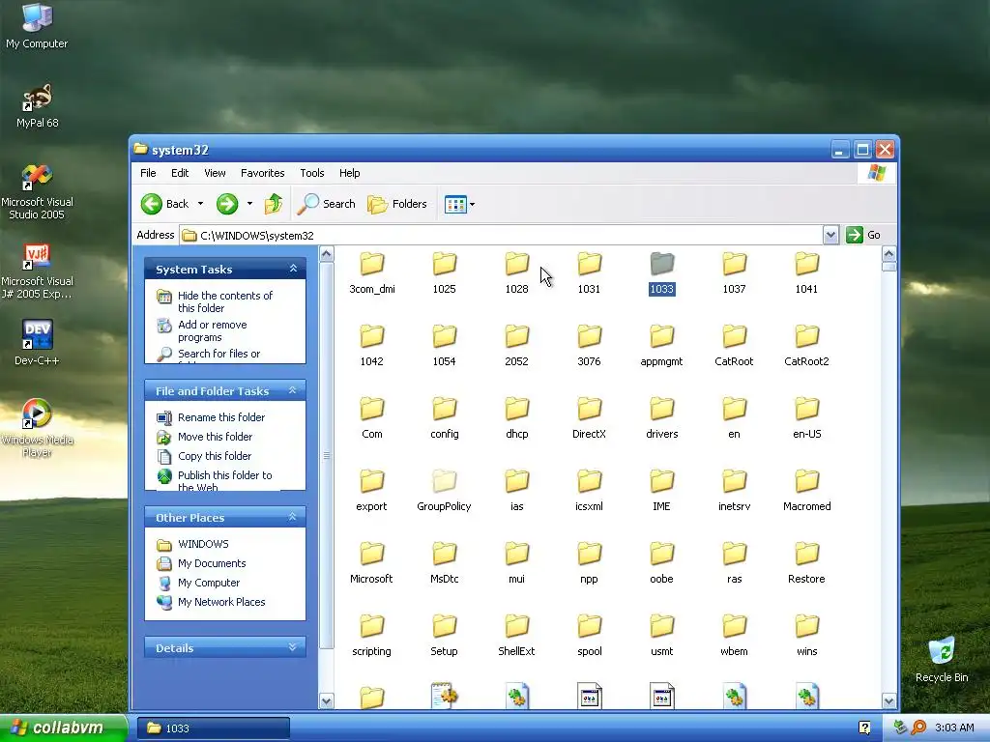Click the file list scrollbar up arrow

point(889,254)
